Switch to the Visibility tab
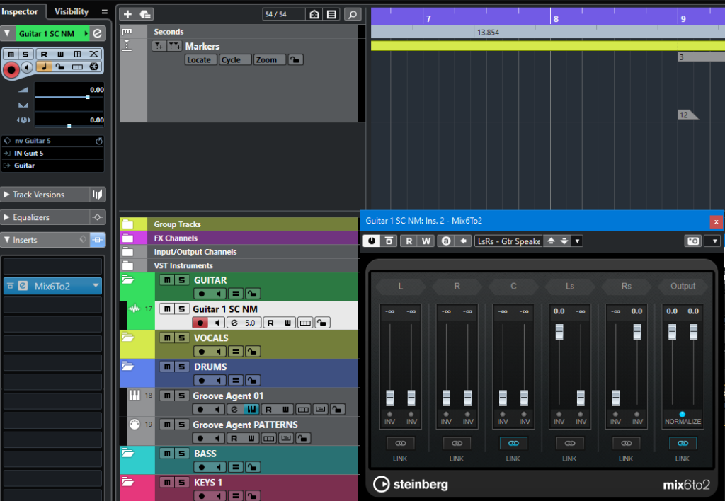 [x=72, y=11]
